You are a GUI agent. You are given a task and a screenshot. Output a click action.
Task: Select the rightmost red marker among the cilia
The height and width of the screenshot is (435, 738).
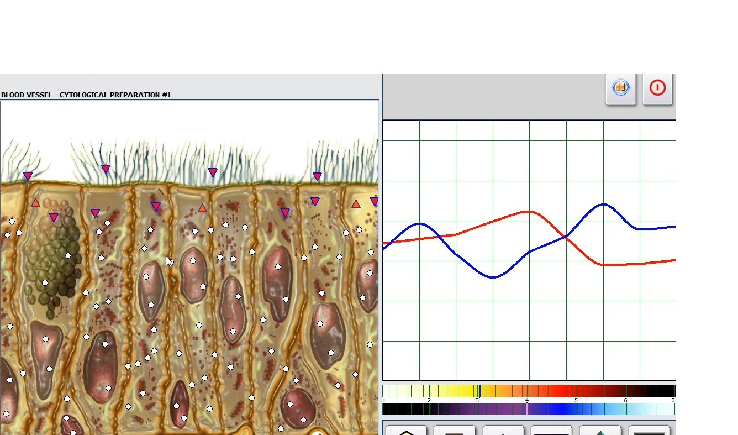317,177
